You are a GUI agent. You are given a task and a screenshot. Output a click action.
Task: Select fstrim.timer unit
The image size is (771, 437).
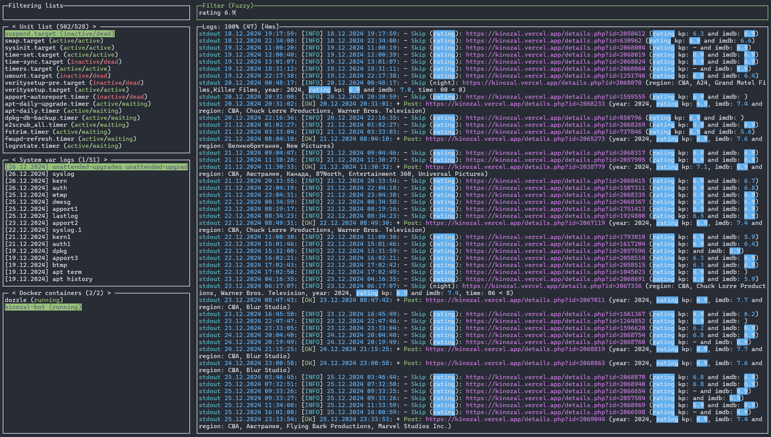coord(58,132)
